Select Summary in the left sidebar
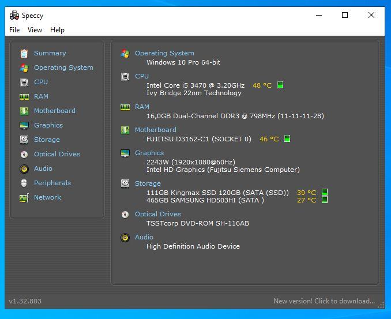This screenshot has height=319, width=391. pyautogui.click(x=50, y=53)
